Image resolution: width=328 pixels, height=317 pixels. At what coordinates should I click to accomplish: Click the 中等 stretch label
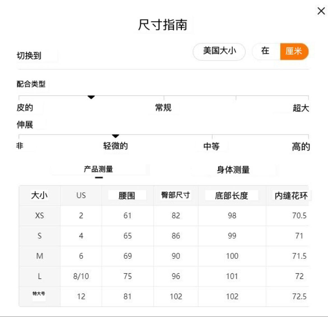211,146
